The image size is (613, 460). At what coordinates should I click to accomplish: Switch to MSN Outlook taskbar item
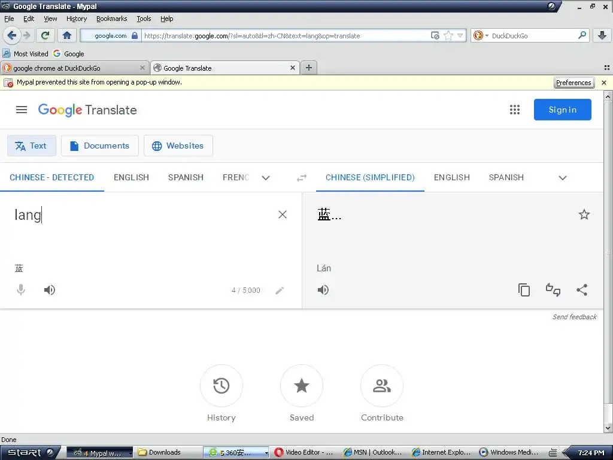[x=372, y=453]
